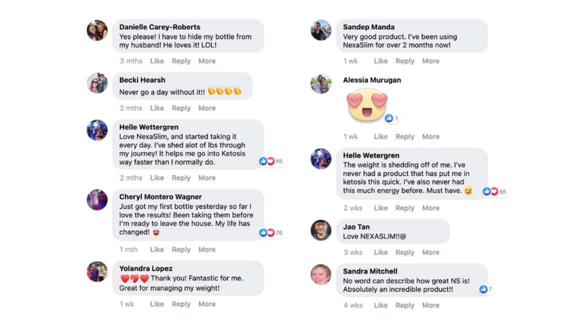This screenshot has width=572, height=322.
Task: Reply to Helle Wettergren's 2 mths old comment
Action: pos(181,178)
